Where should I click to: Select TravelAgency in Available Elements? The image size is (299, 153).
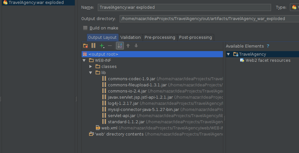click(253, 54)
